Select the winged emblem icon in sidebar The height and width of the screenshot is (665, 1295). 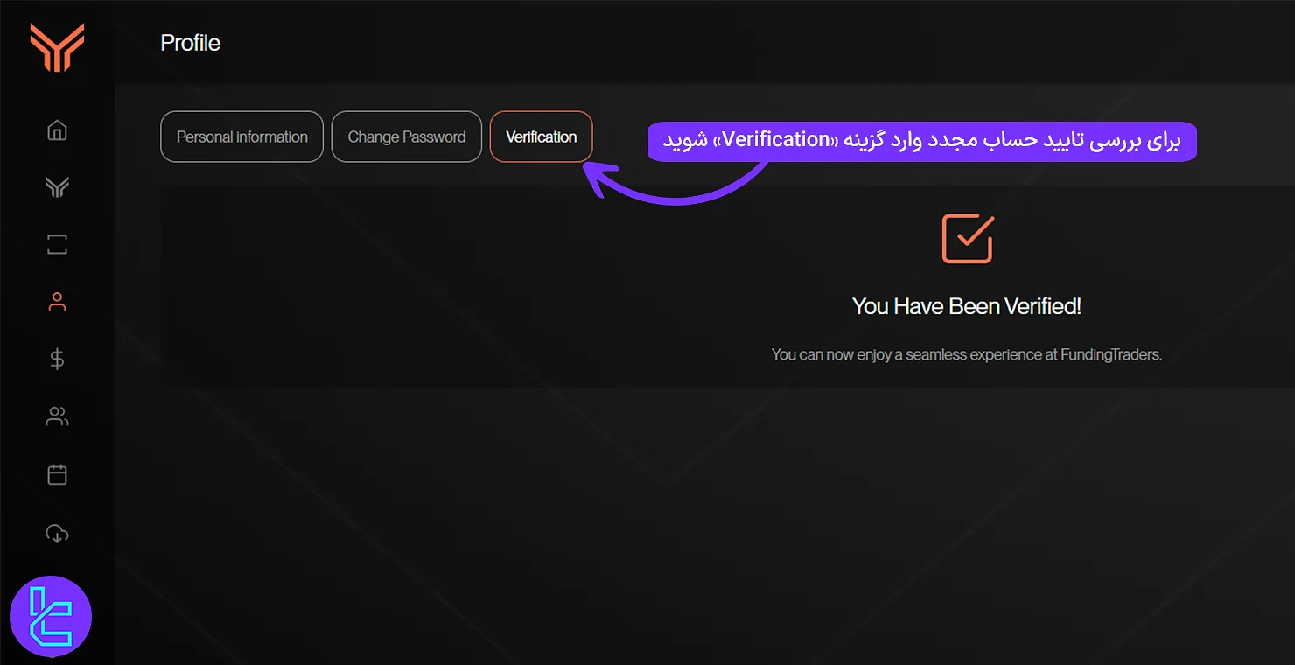pyautogui.click(x=57, y=187)
